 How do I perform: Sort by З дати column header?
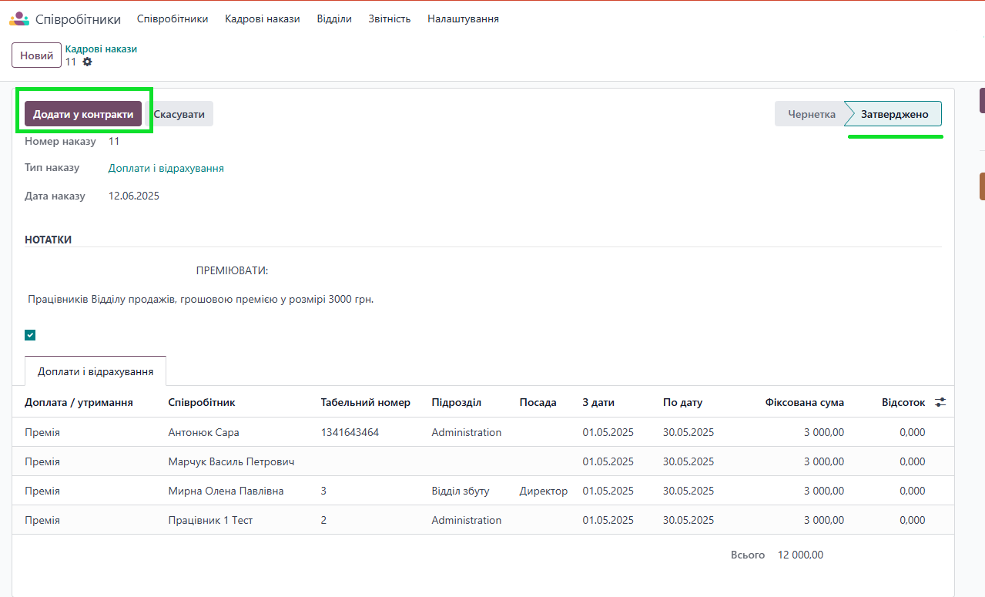pyautogui.click(x=598, y=402)
